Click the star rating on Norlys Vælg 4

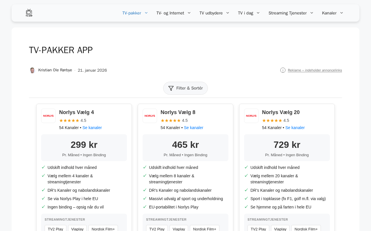pos(69,120)
